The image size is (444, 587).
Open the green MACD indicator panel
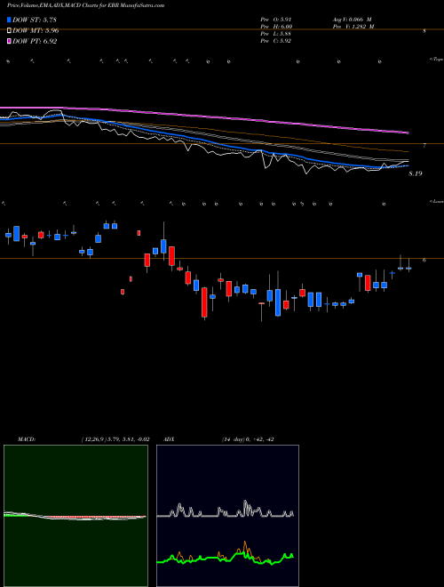pyautogui.click(x=75, y=516)
